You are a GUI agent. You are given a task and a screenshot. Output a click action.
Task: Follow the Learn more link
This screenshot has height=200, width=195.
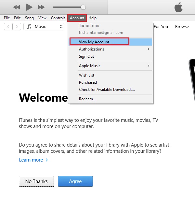point(33,160)
